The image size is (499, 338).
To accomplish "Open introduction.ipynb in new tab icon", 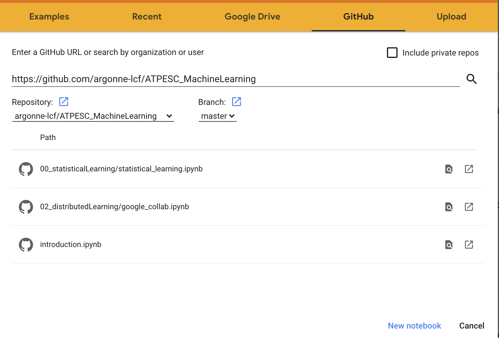I will click(469, 245).
